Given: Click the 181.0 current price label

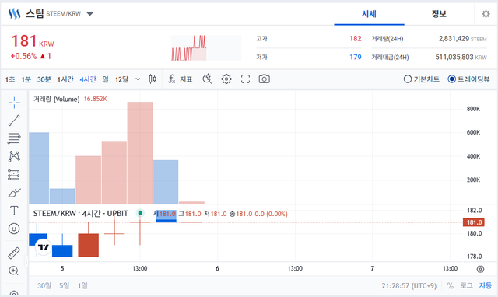Looking at the screenshot, I should [x=474, y=222].
